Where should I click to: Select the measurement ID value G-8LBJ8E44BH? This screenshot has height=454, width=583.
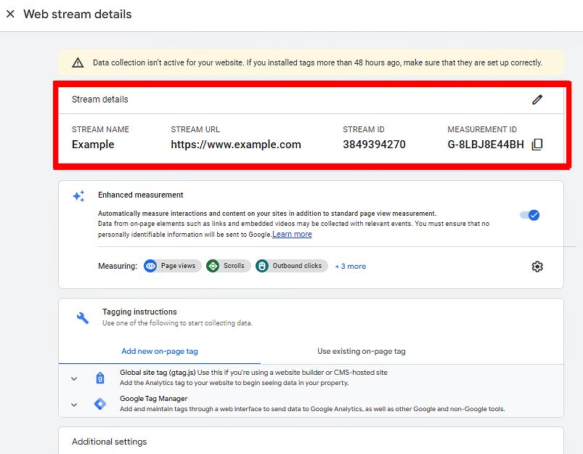coord(486,145)
